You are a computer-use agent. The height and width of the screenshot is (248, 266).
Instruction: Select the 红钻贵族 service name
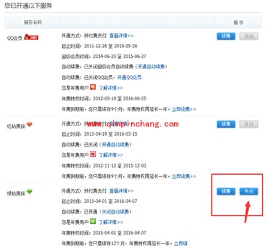coord(16,126)
